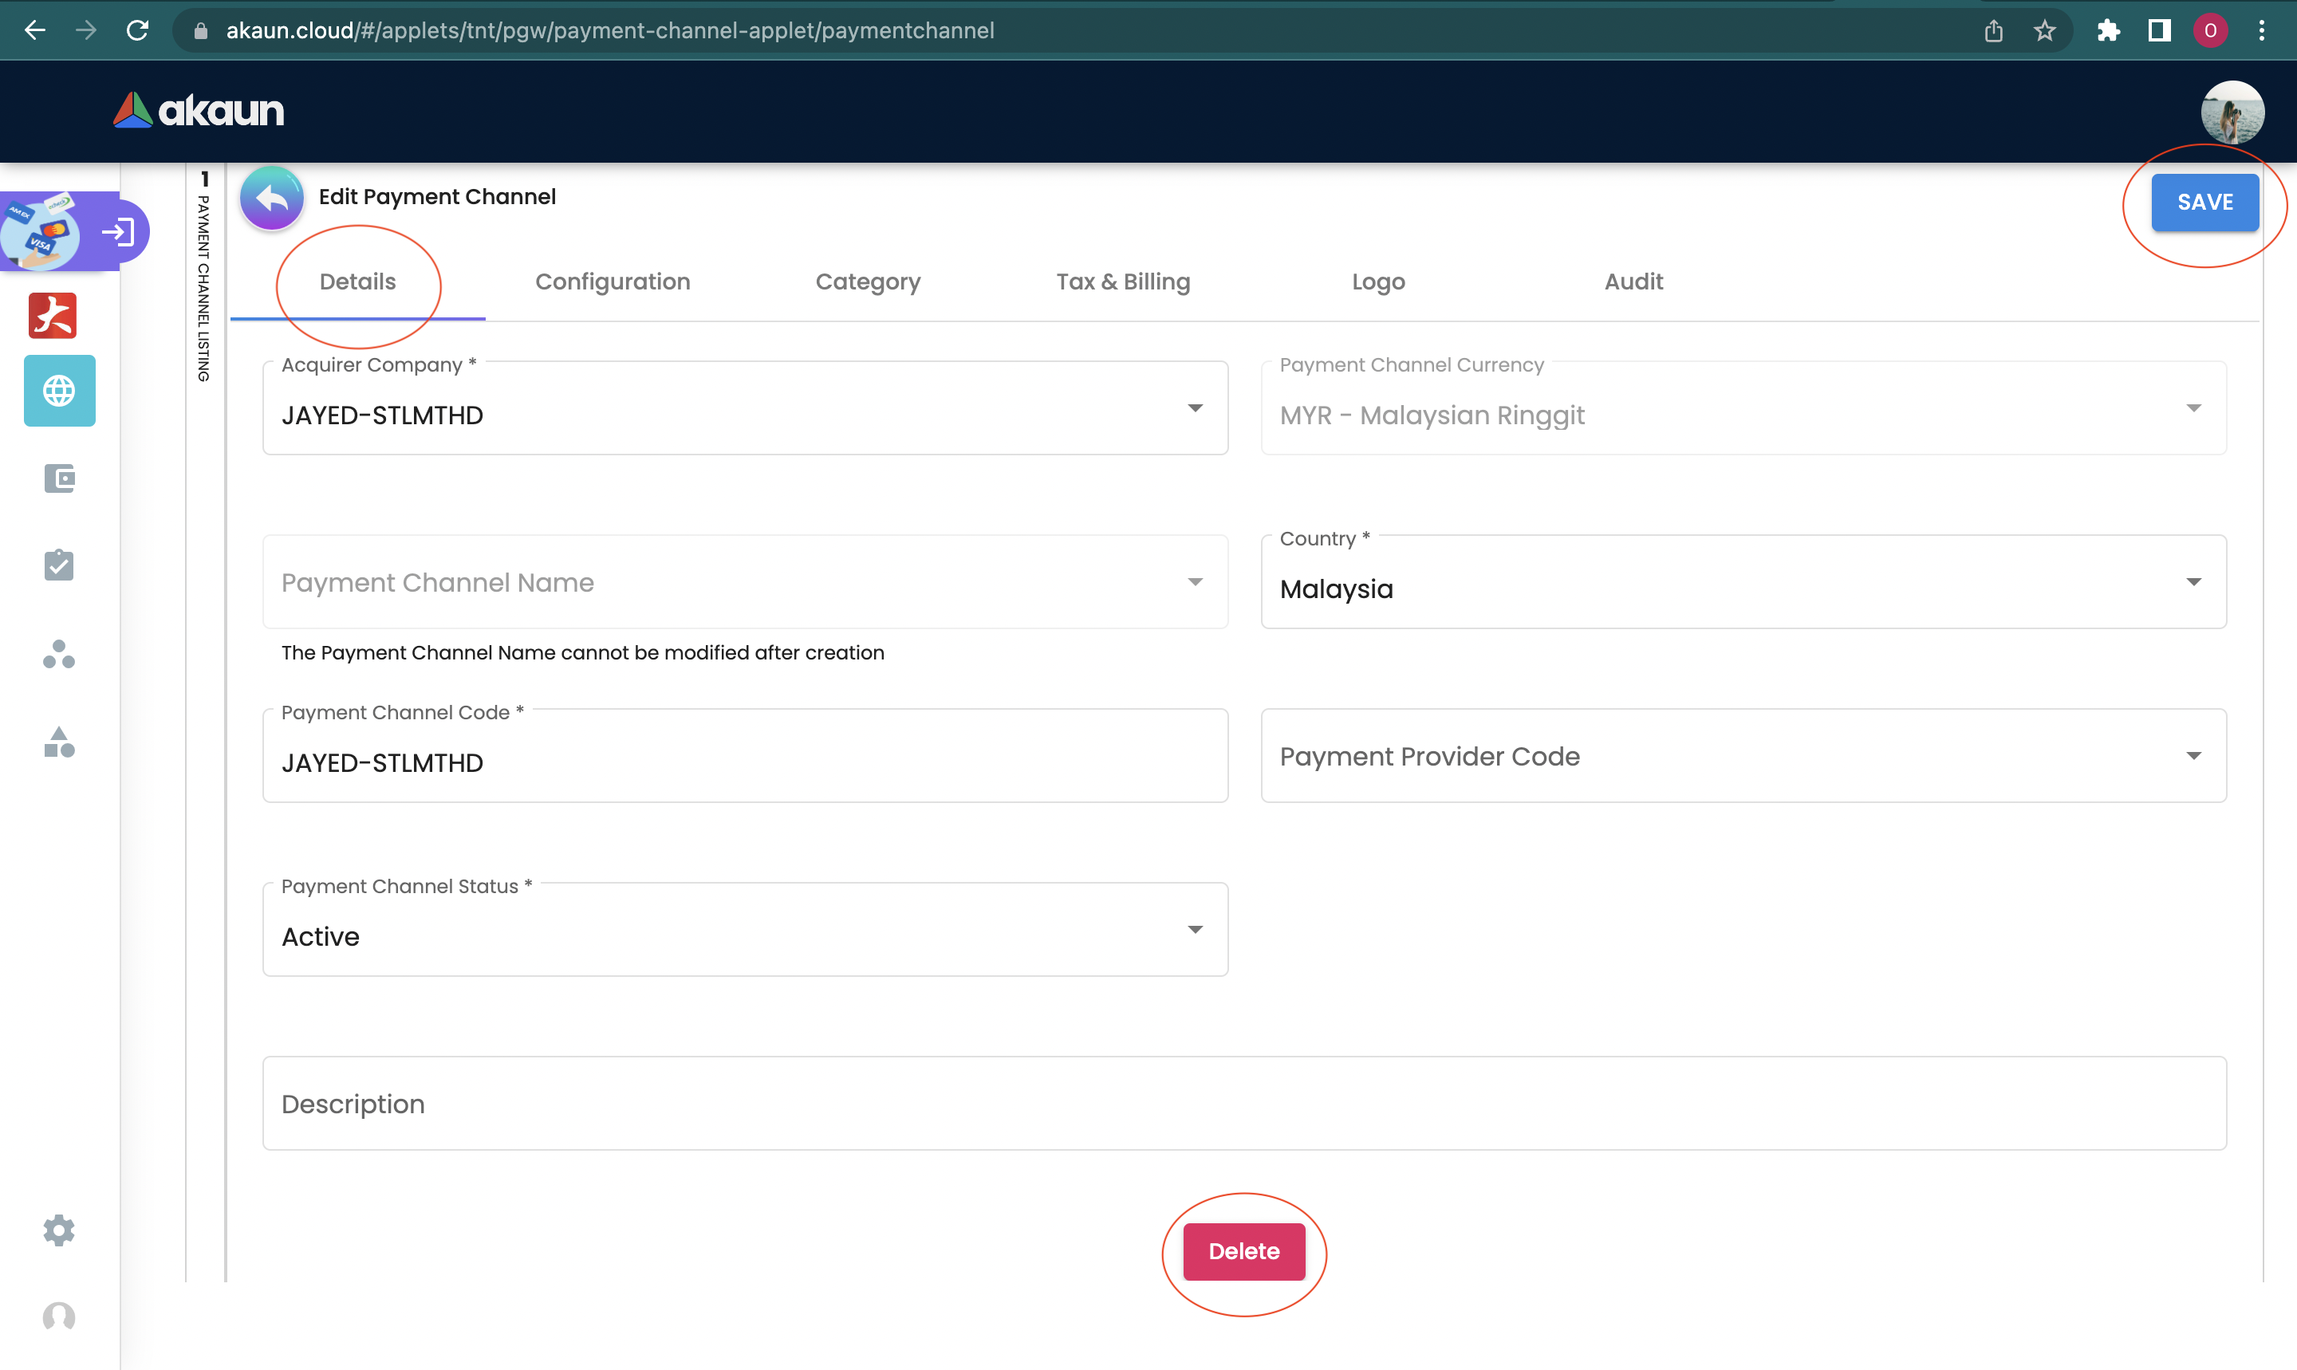Click into the Description field
Image resolution: width=2297 pixels, height=1370 pixels.
[1243, 1103]
